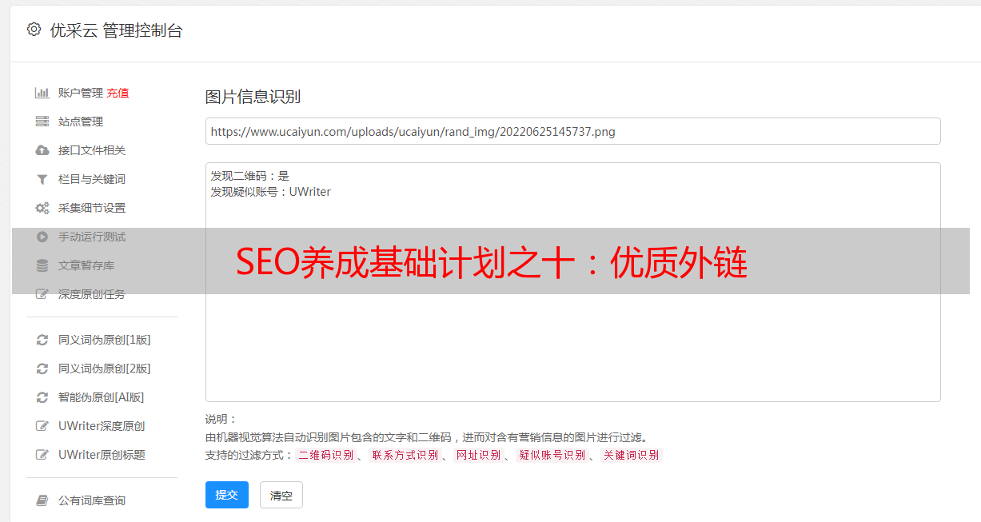
Task: Click the red 充值 link
Action: point(118,93)
